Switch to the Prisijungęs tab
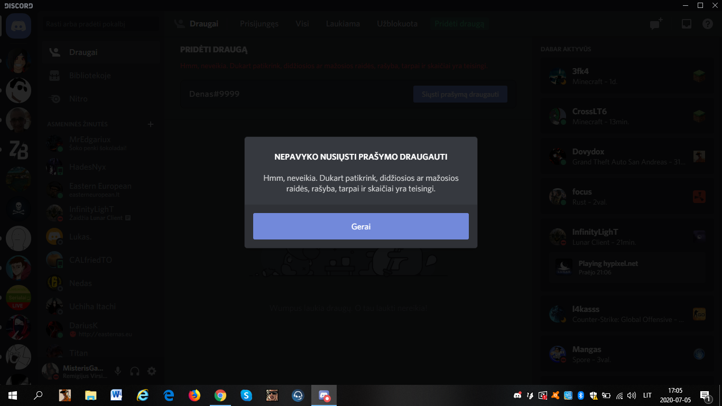This screenshot has height=406, width=722. click(259, 24)
